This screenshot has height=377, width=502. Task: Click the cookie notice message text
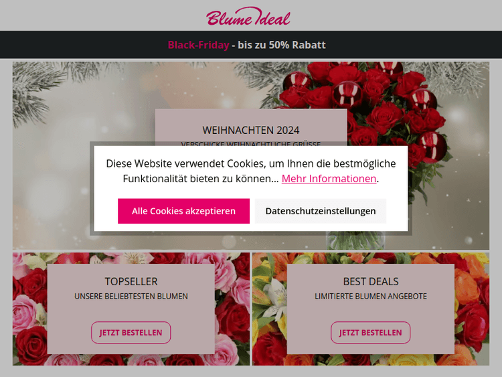(251, 171)
